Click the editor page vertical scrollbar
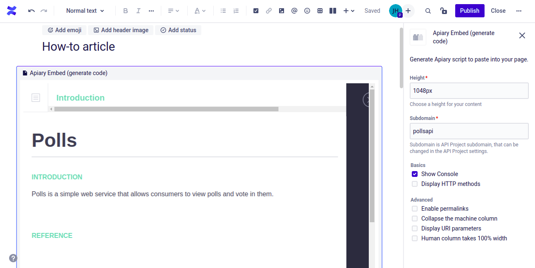The height and width of the screenshot is (268, 535). click(401, 58)
